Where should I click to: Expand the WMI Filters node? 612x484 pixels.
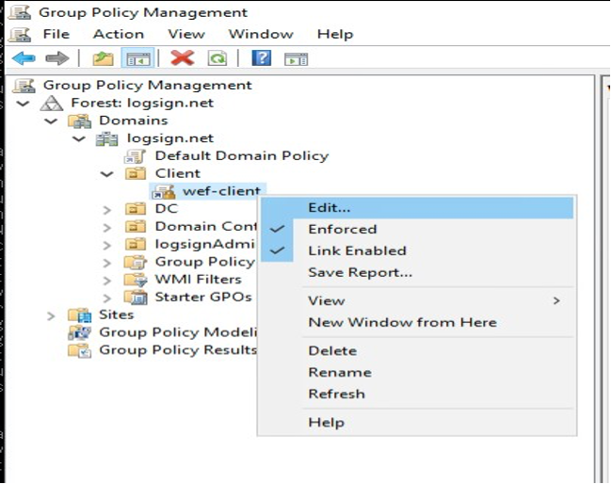(x=107, y=281)
